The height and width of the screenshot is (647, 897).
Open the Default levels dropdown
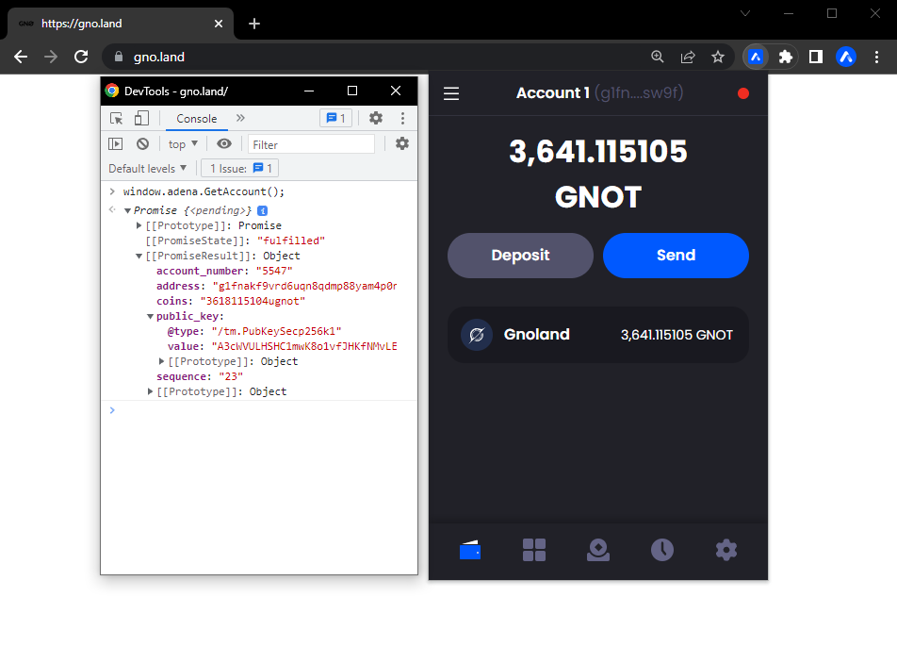coord(148,168)
